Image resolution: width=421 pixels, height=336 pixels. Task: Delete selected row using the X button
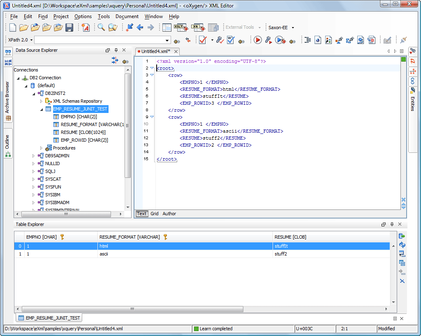402,281
